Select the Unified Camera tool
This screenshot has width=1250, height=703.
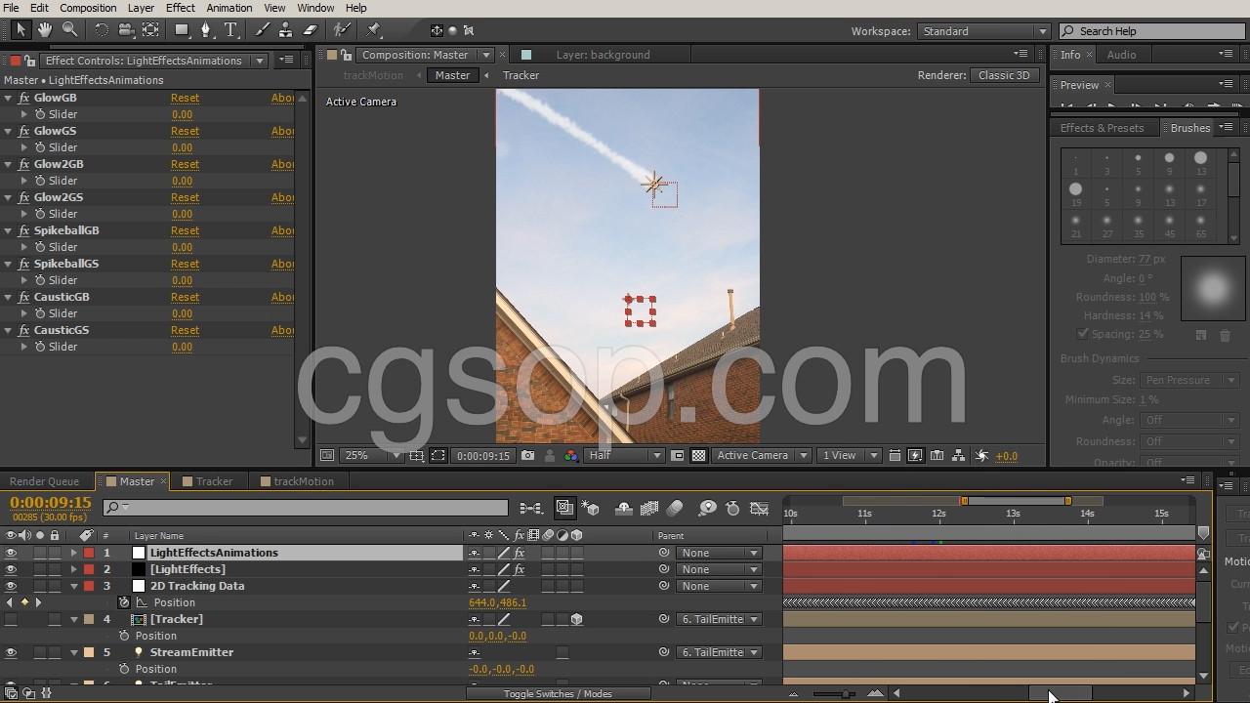click(126, 30)
